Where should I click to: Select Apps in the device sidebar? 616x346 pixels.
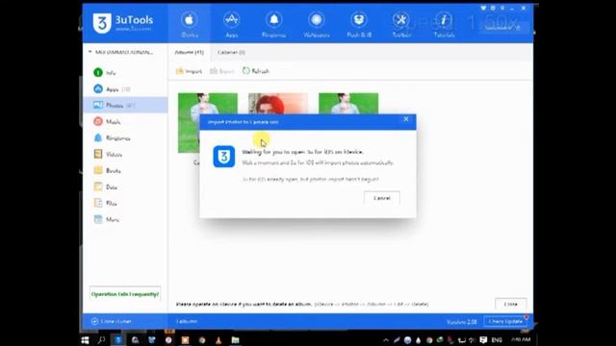[126, 89]
